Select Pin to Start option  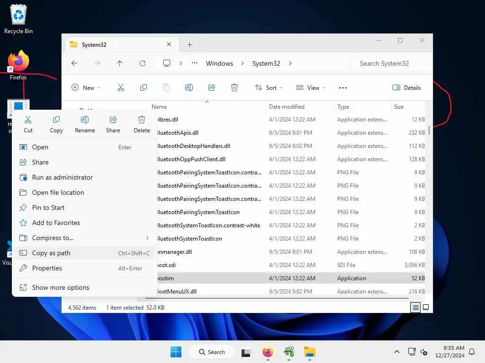84,208
